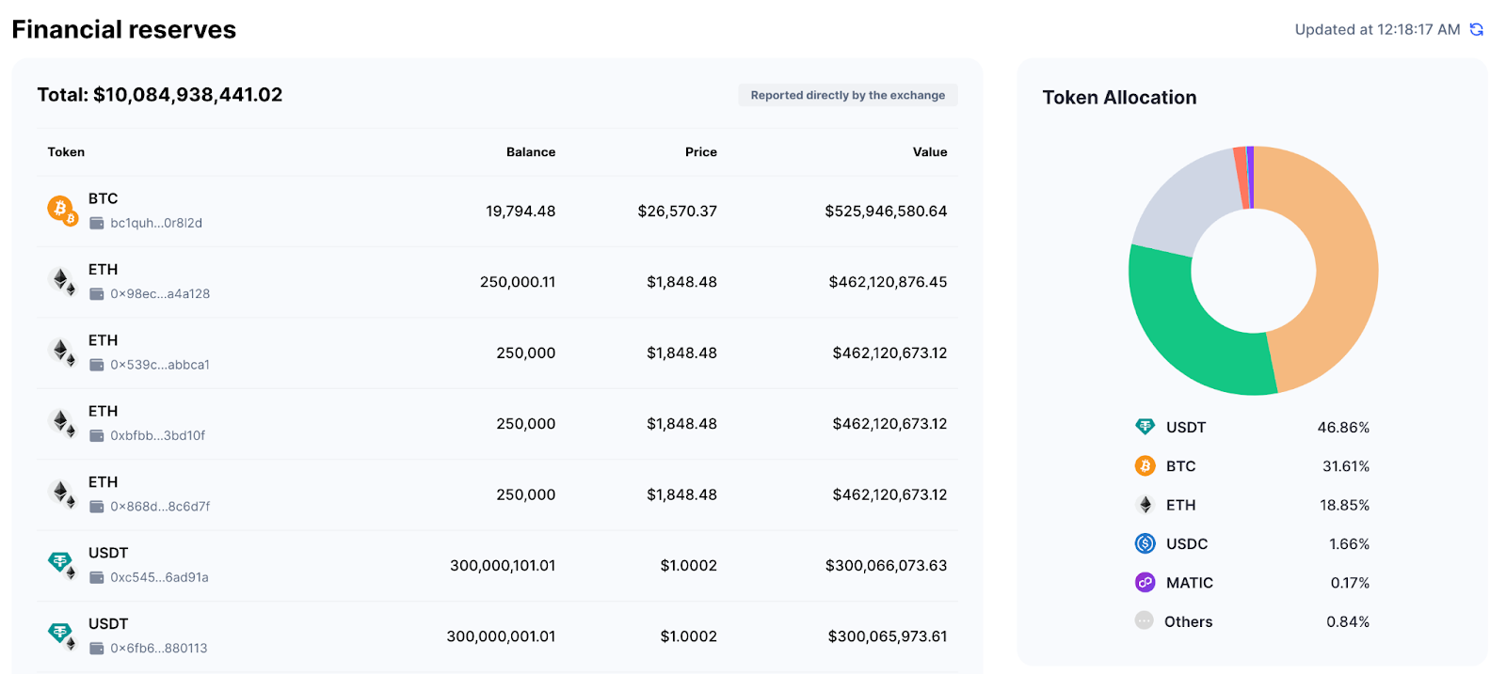Image resolution: width=1506 pixels, height=674 pixels.
Task: Click the Price column header
Action: pyautogui.click(x=700, y=152)
